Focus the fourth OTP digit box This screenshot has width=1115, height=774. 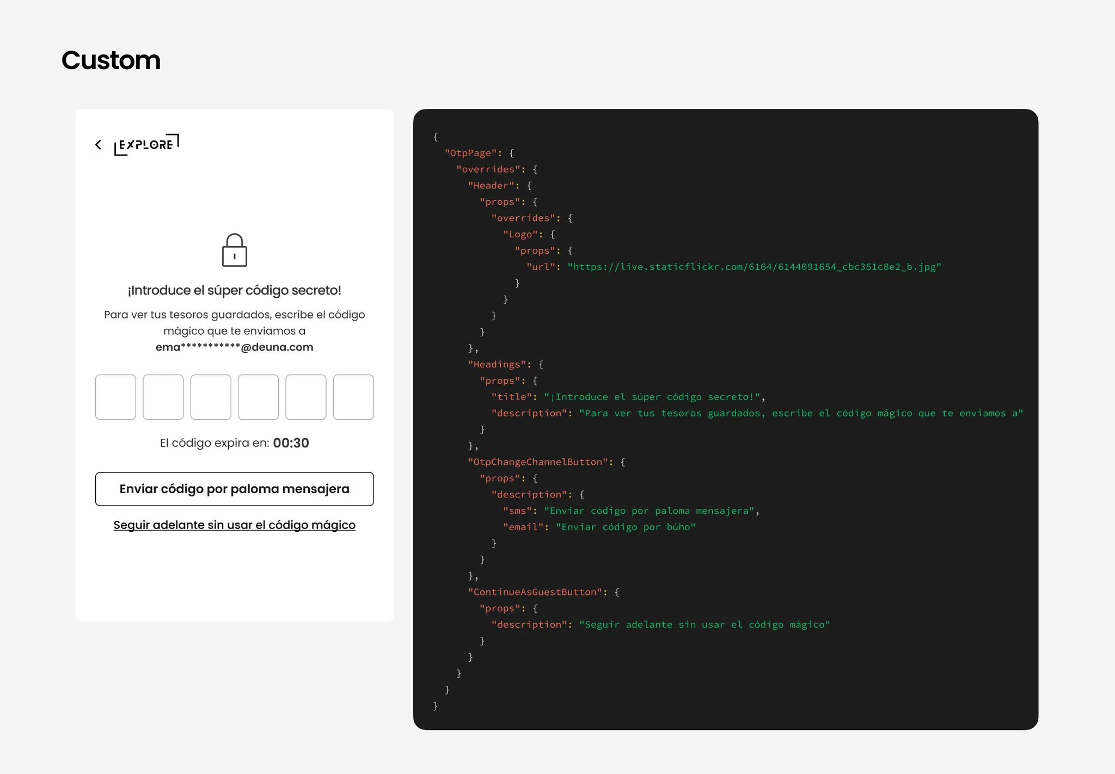pos(258,397)
